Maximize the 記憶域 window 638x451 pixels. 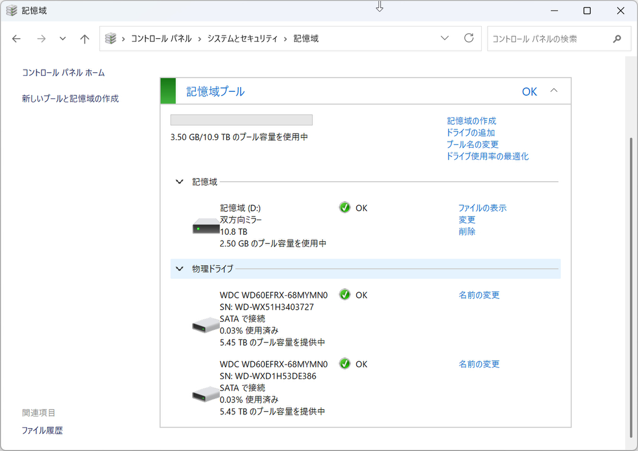coord(587,11)
